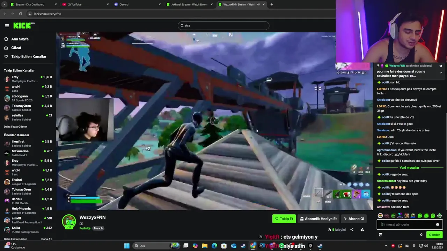The width and height of the screenshot is (447, 251).
Task: Open atadogann channel in followed list
Action: (x=28, y=98)
